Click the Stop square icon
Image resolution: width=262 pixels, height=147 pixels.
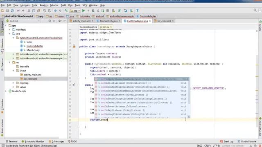coord(108,11)
